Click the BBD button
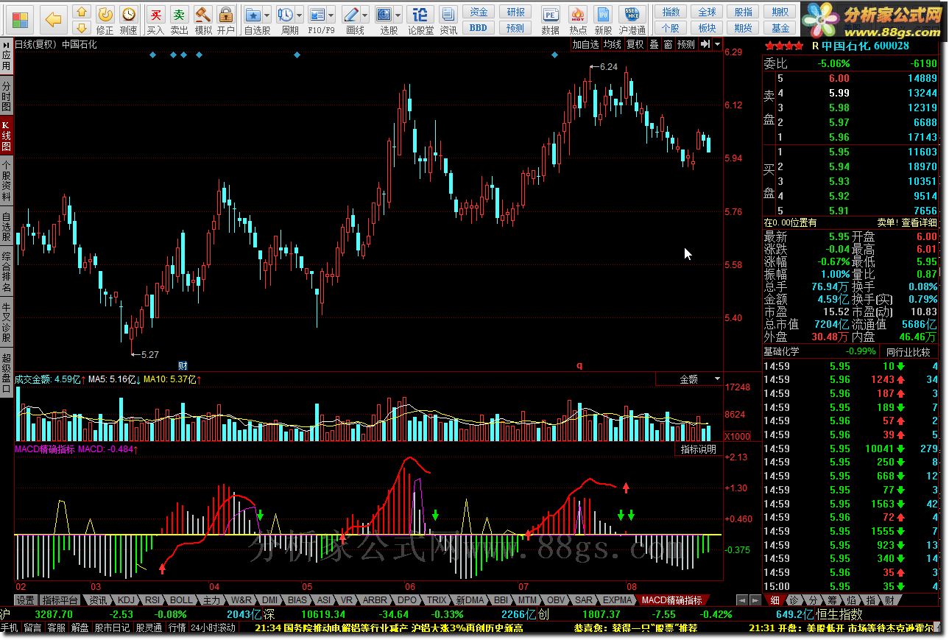The height and width of the screenshot is (640, 949). (479, 28)
